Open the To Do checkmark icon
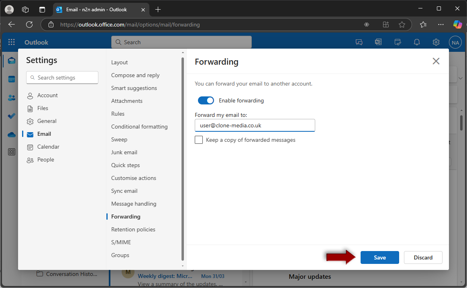The width and height of the screenshot is (467, 288). point(12,116)
